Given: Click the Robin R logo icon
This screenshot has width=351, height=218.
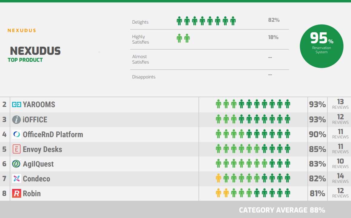Looking at the screenshot, I should 17,193.
